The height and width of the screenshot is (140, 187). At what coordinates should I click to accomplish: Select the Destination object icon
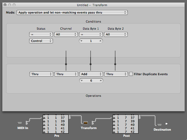click(159, 125)
